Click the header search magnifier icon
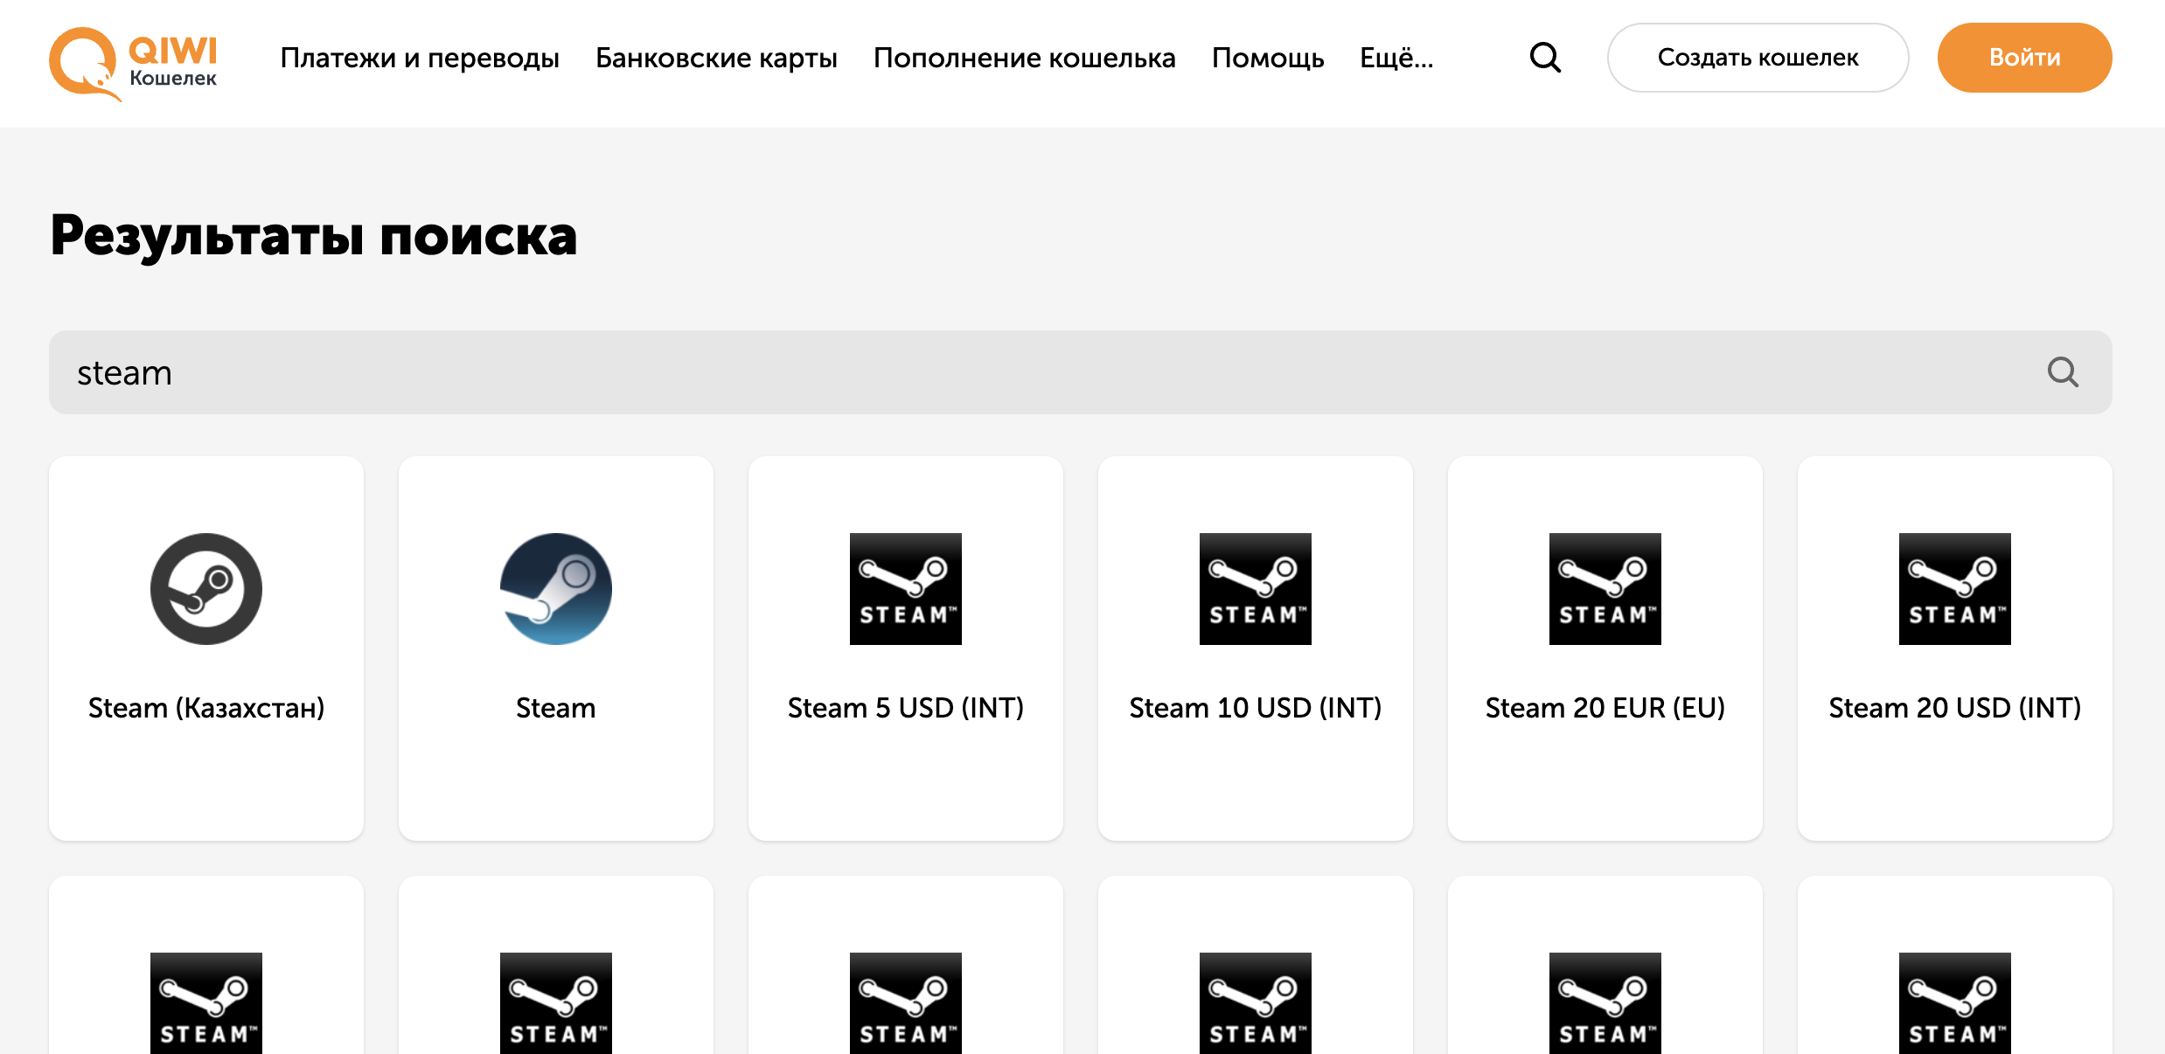The height and width of the screenshot is (1054, 2165). tap(1545, 58)
